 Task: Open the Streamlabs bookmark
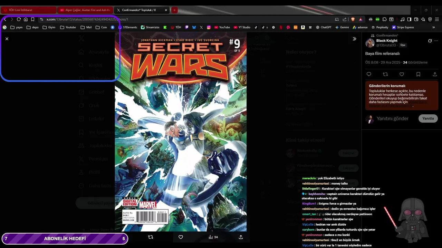click(150, 27)
